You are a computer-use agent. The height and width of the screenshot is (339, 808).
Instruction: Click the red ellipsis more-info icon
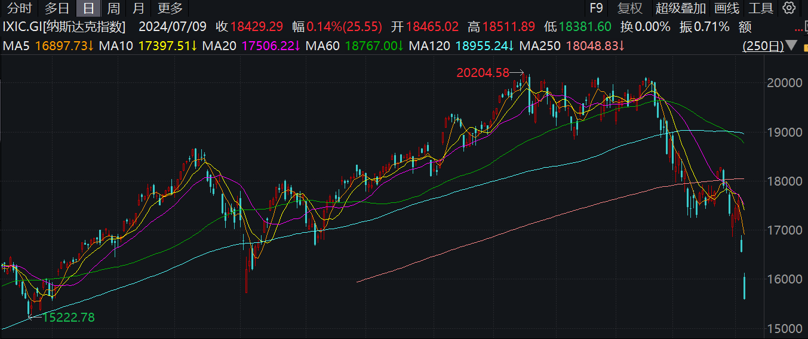[x=799, y=29]
